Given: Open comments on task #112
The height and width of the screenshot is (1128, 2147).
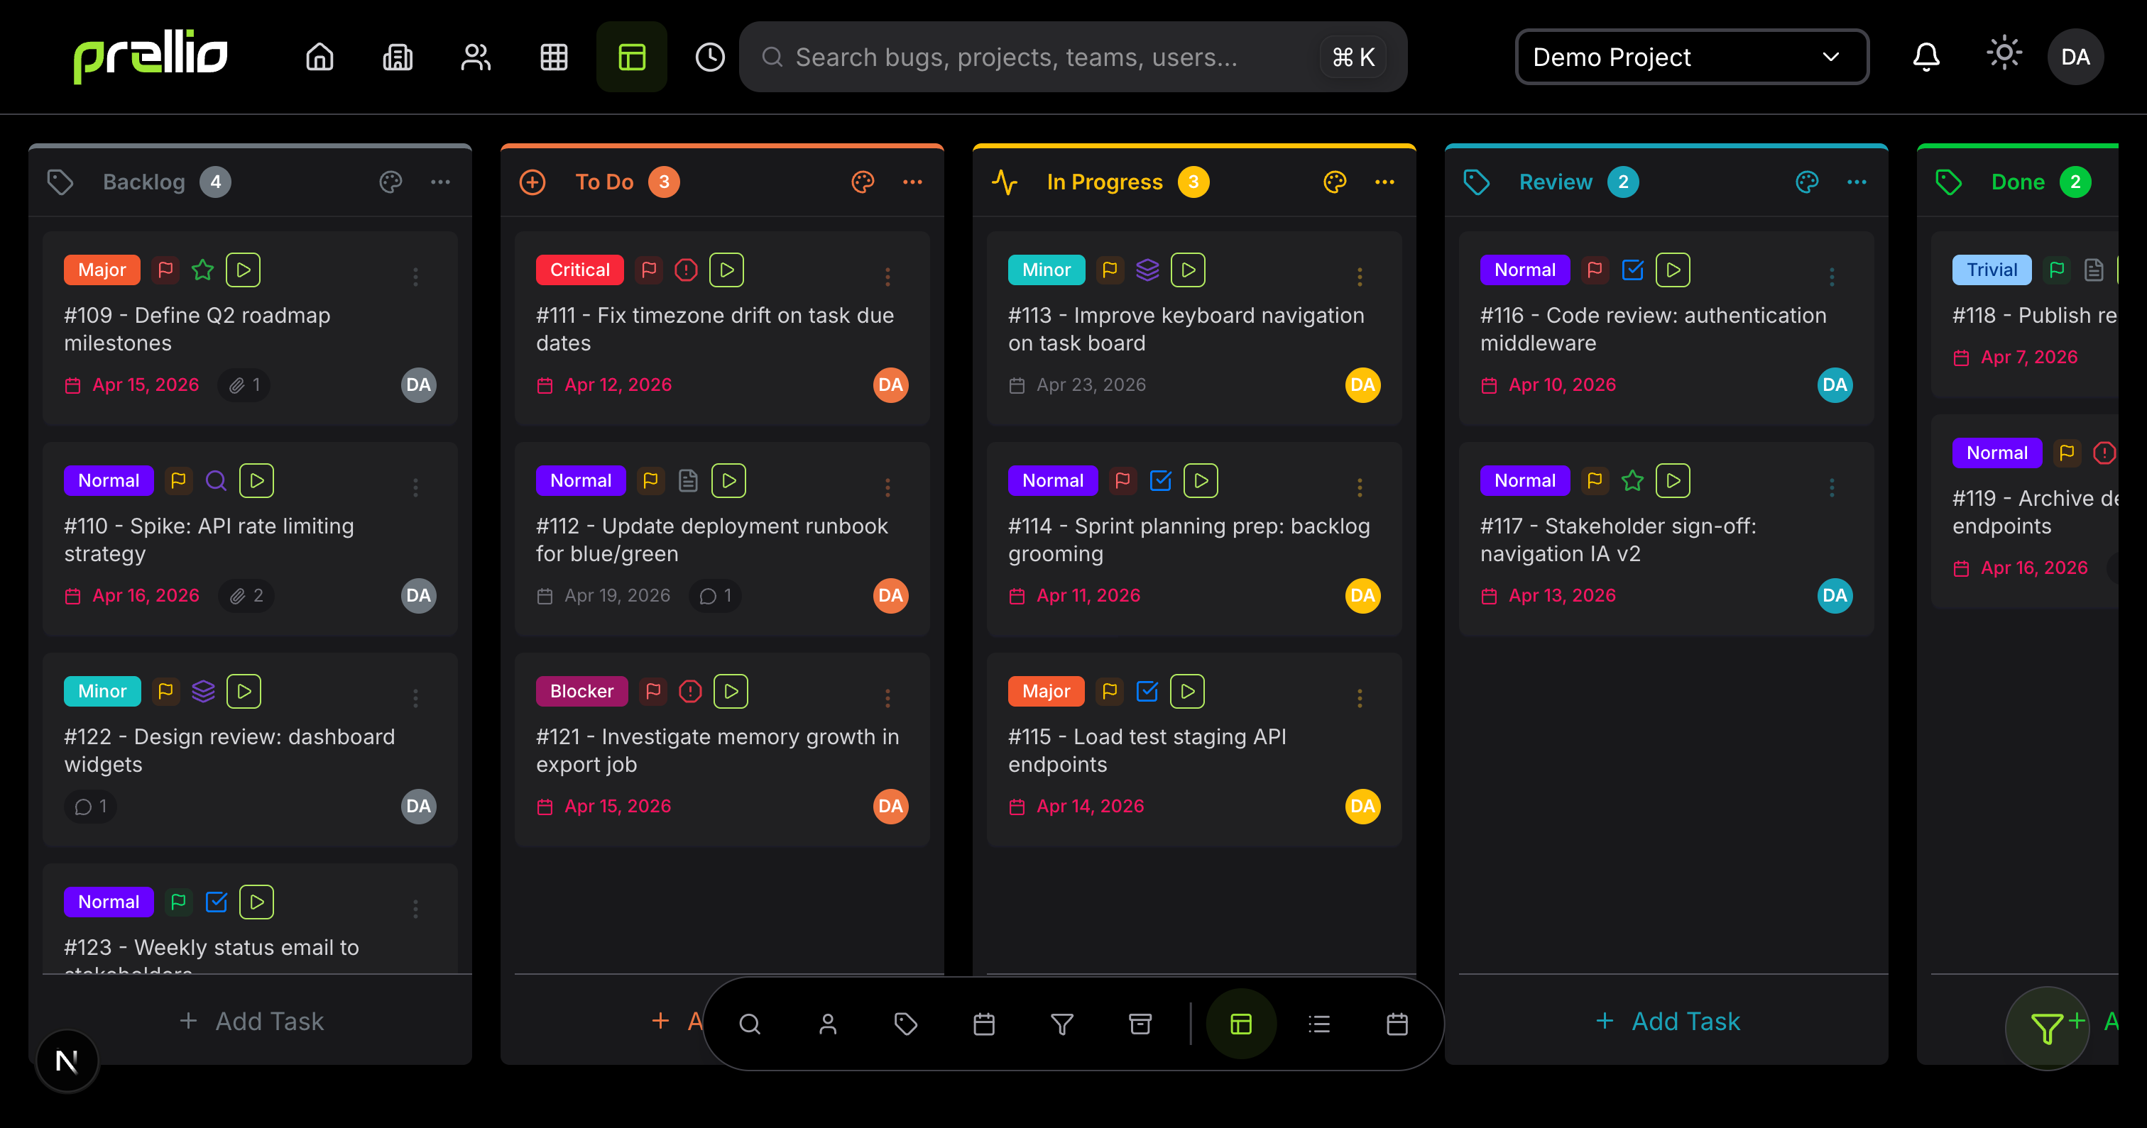Looking at the screenshot, I should pos(716,596).
